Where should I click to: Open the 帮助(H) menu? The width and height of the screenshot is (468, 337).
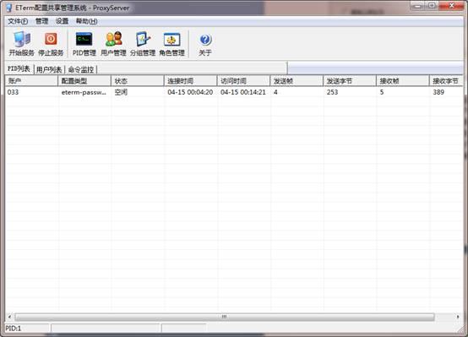pos(86,21)
